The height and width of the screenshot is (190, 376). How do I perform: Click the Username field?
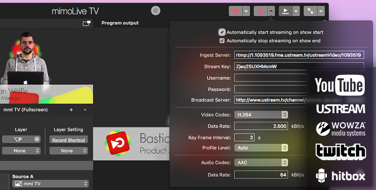[x=270, y=78]
